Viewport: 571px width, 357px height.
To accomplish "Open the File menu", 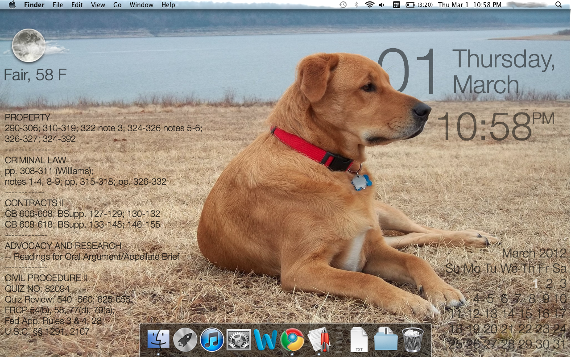I will click(58, 5).
